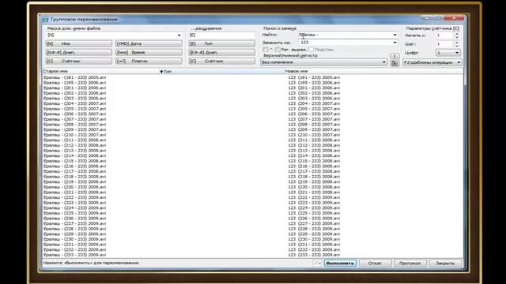506x284 pixels.
Task: Click the Откат undo button
Action: [375, 263]
